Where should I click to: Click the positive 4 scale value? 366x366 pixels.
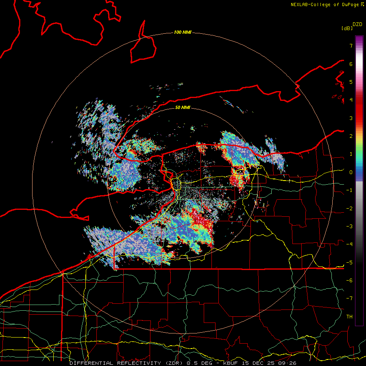(351, 100)
